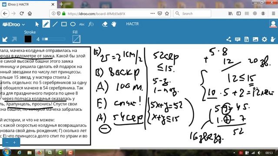The image size is (278, 156).
Task: Open the Firefox account icon
Action: point(263,13)
